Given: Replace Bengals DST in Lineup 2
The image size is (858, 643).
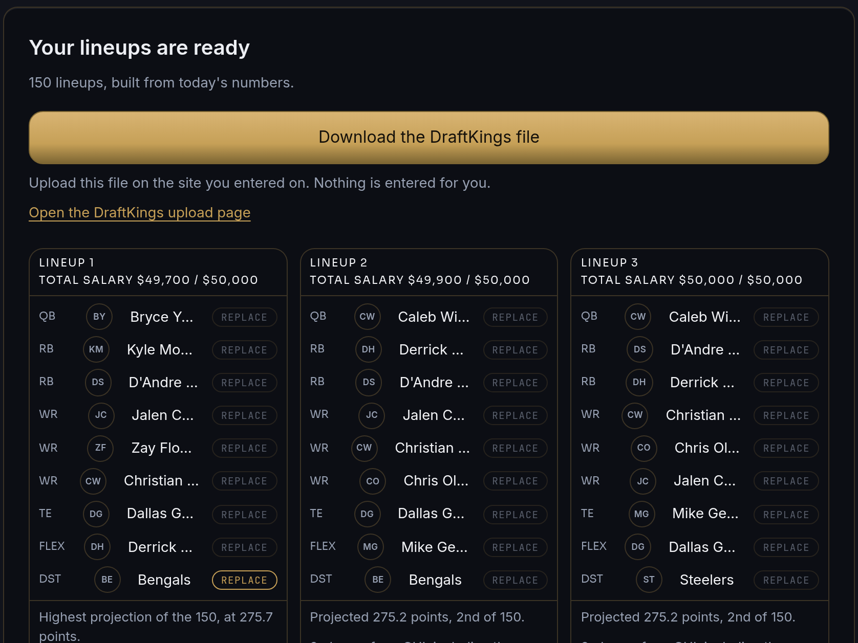Looking at the screenshot, I should coord(515,580).
